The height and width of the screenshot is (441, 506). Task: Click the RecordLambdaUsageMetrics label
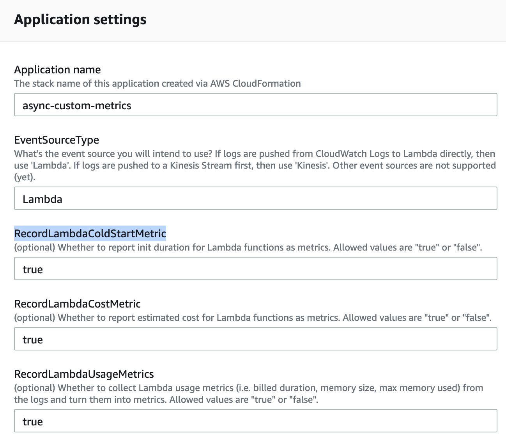84,374
